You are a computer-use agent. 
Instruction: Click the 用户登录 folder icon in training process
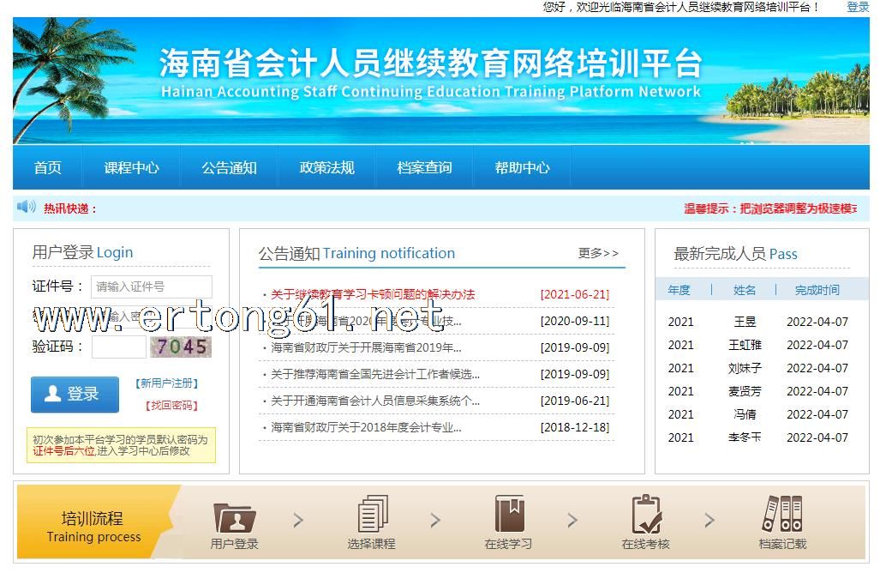tap(234, 516)
